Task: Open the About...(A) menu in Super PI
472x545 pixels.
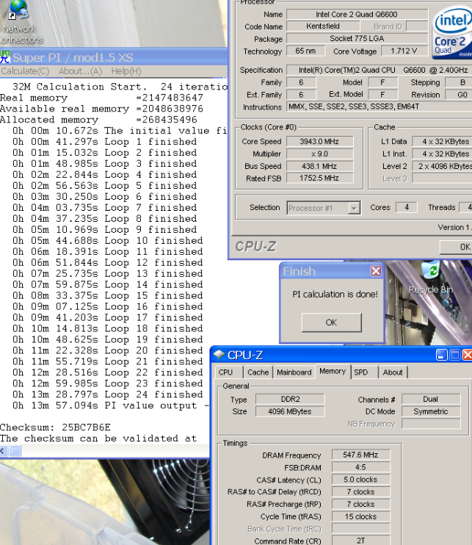Action: coord(80,71)
